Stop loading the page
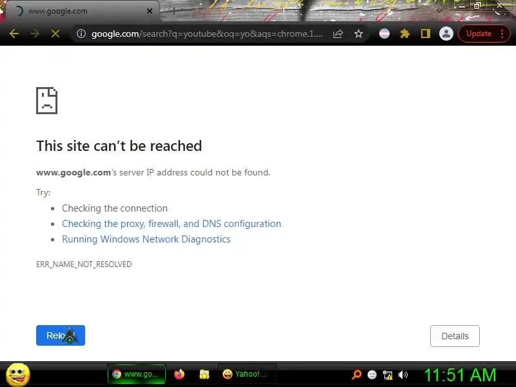The image size is (516, 387). (x=55, y=34)
